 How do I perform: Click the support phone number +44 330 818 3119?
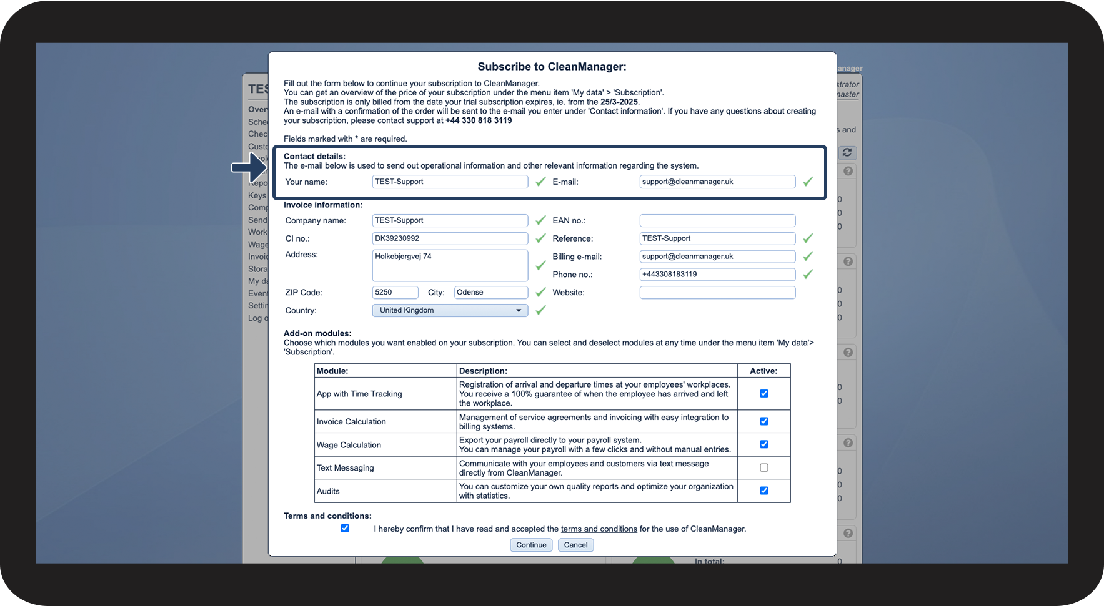pos(479,120)
